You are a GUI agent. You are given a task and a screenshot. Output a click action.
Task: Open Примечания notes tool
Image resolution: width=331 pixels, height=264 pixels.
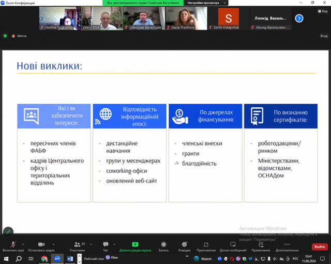coord(261,245)
